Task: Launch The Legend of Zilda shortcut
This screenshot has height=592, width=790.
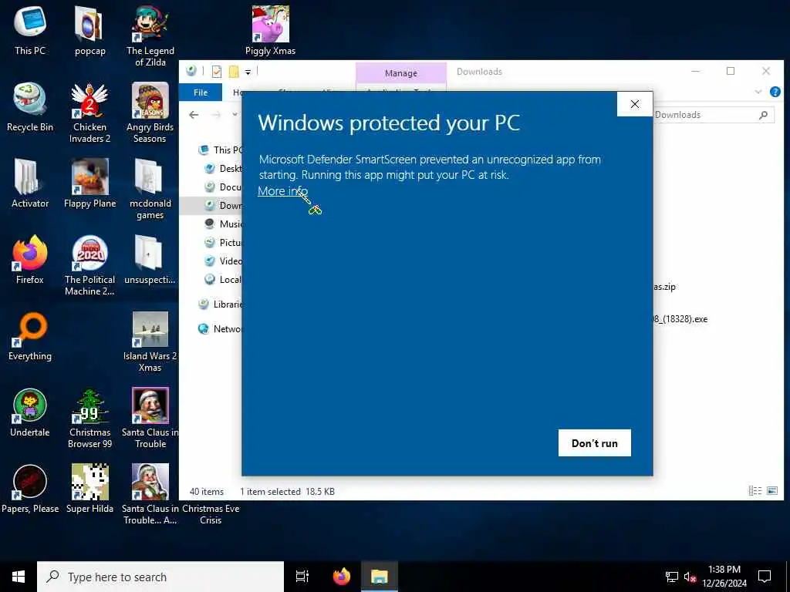Action: click(150, 36)
